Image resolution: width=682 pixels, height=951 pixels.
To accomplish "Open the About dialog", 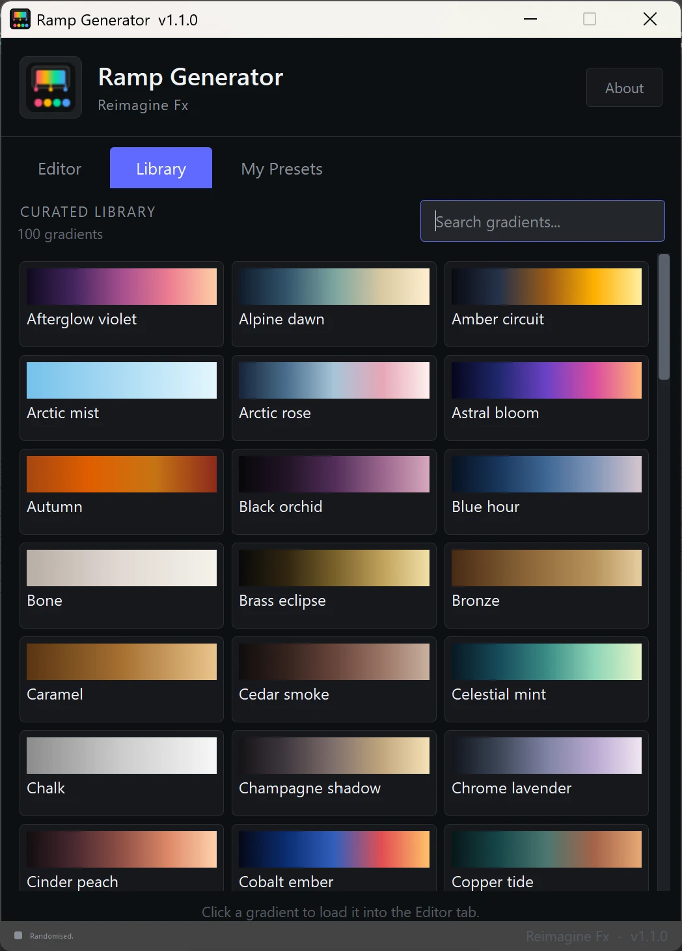I will point(624,87).
